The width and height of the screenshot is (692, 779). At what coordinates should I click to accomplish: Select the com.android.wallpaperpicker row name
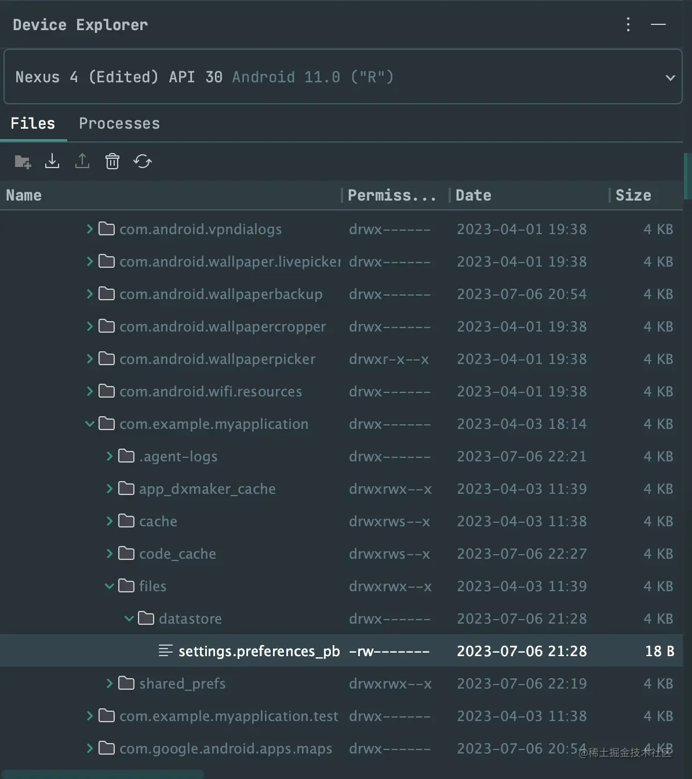pos(217,359)
